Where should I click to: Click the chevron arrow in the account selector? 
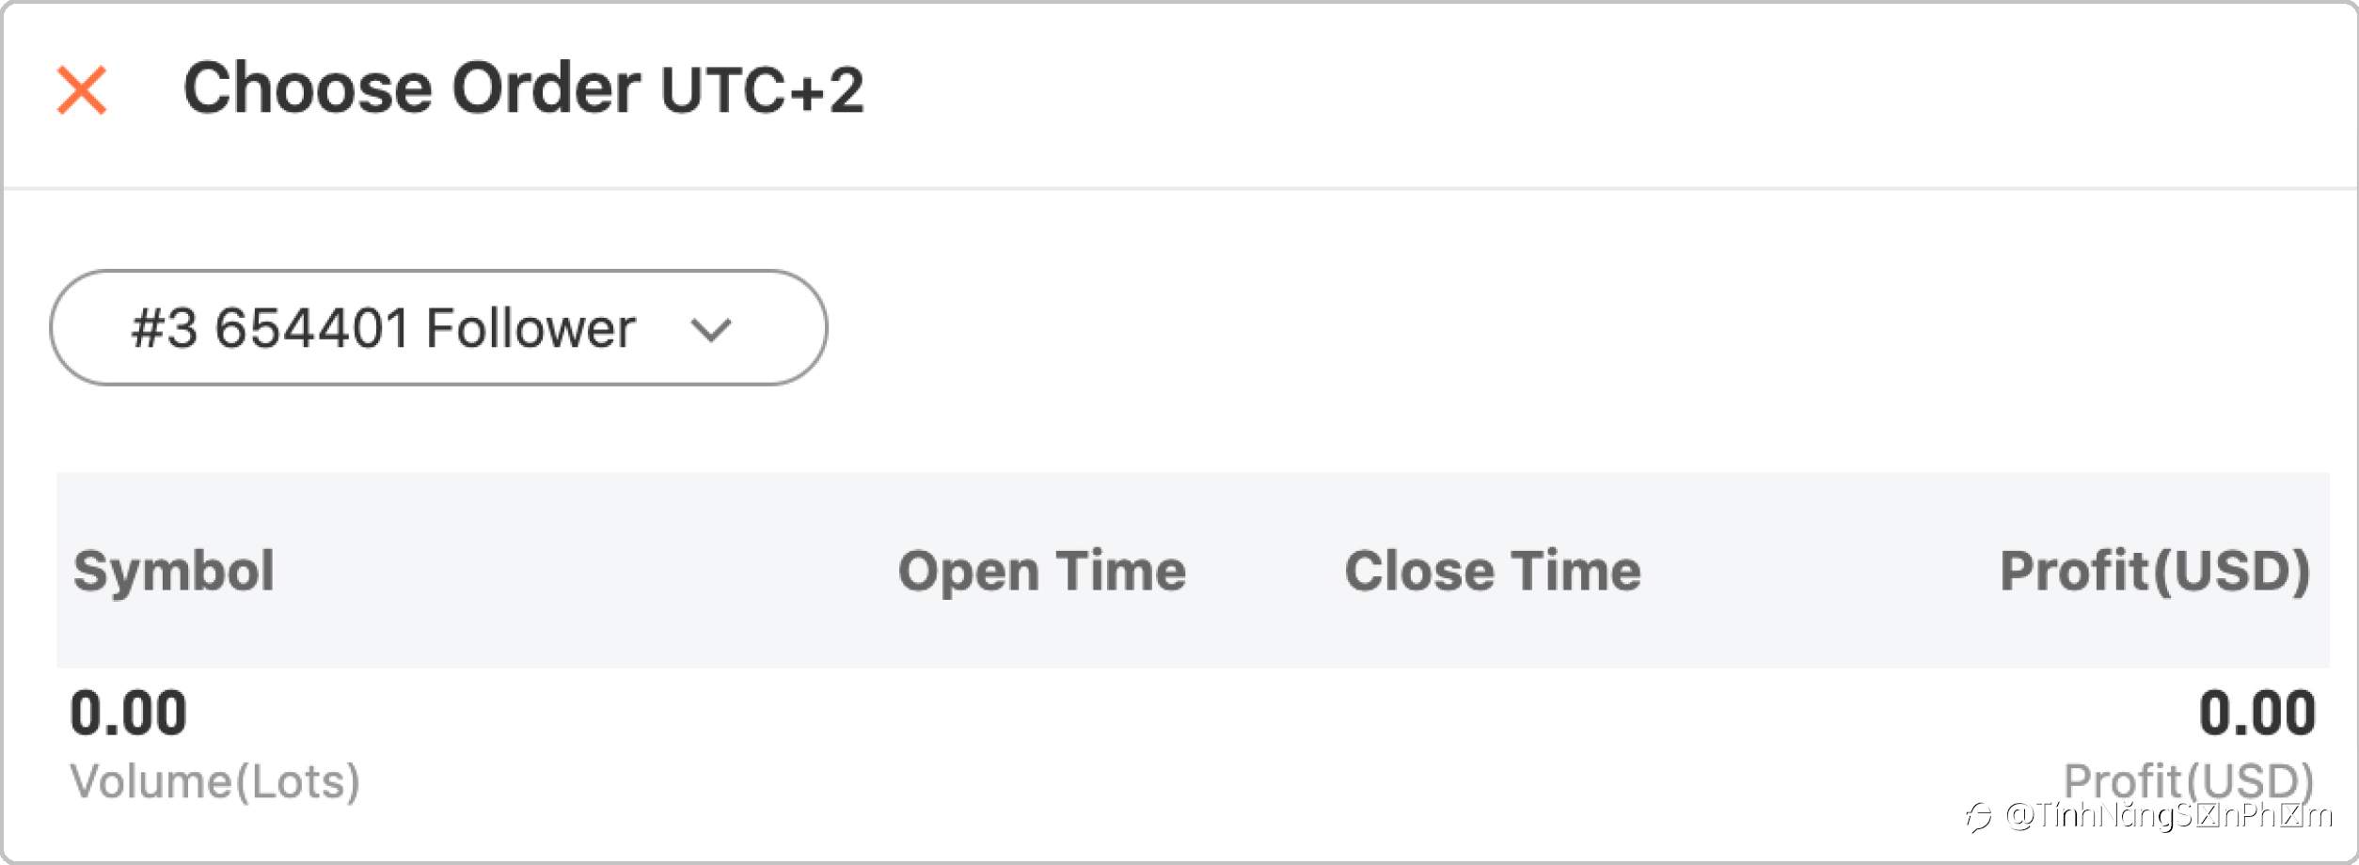(x=710, y=329)
